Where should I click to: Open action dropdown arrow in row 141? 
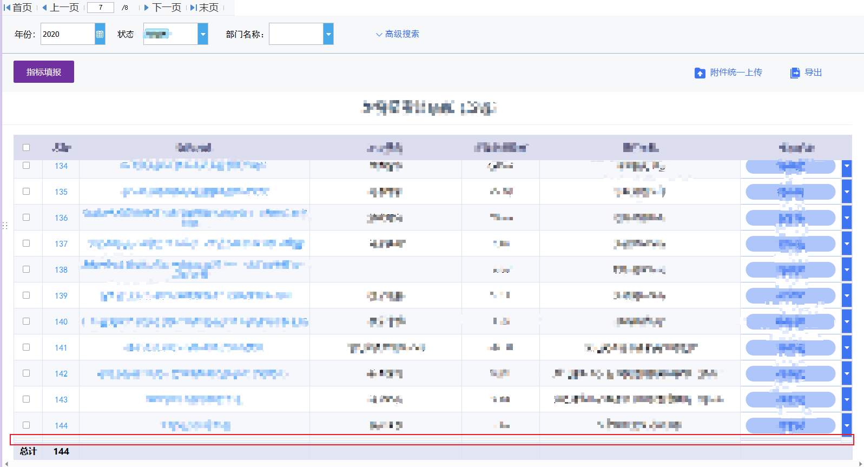(847, 347)
